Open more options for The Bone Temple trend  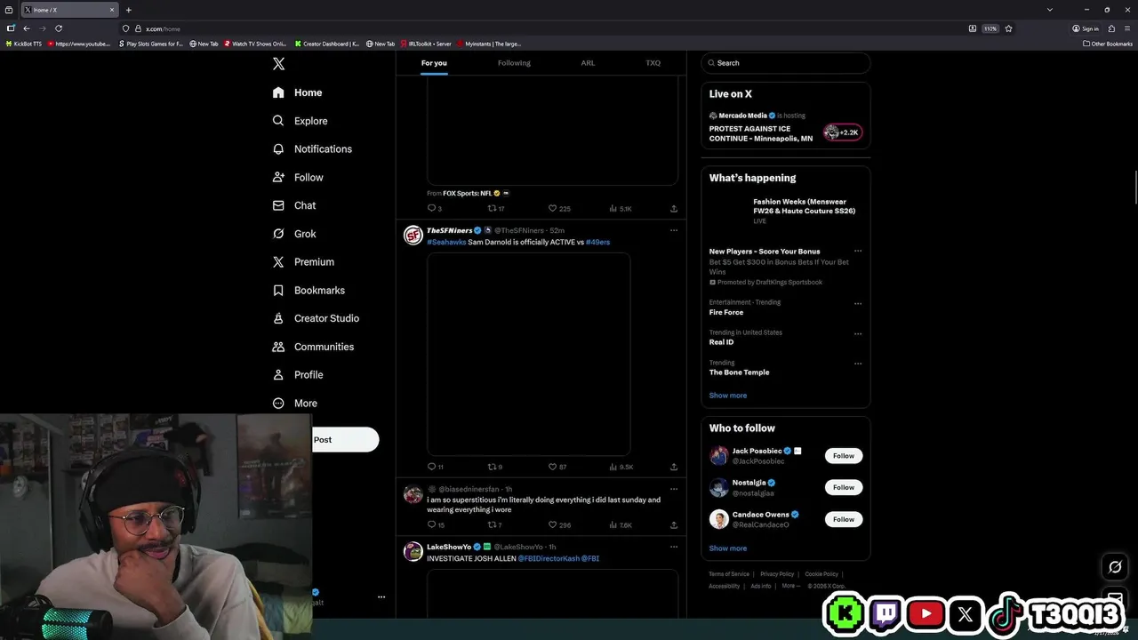pyautogui.click(x=858, y=364)
